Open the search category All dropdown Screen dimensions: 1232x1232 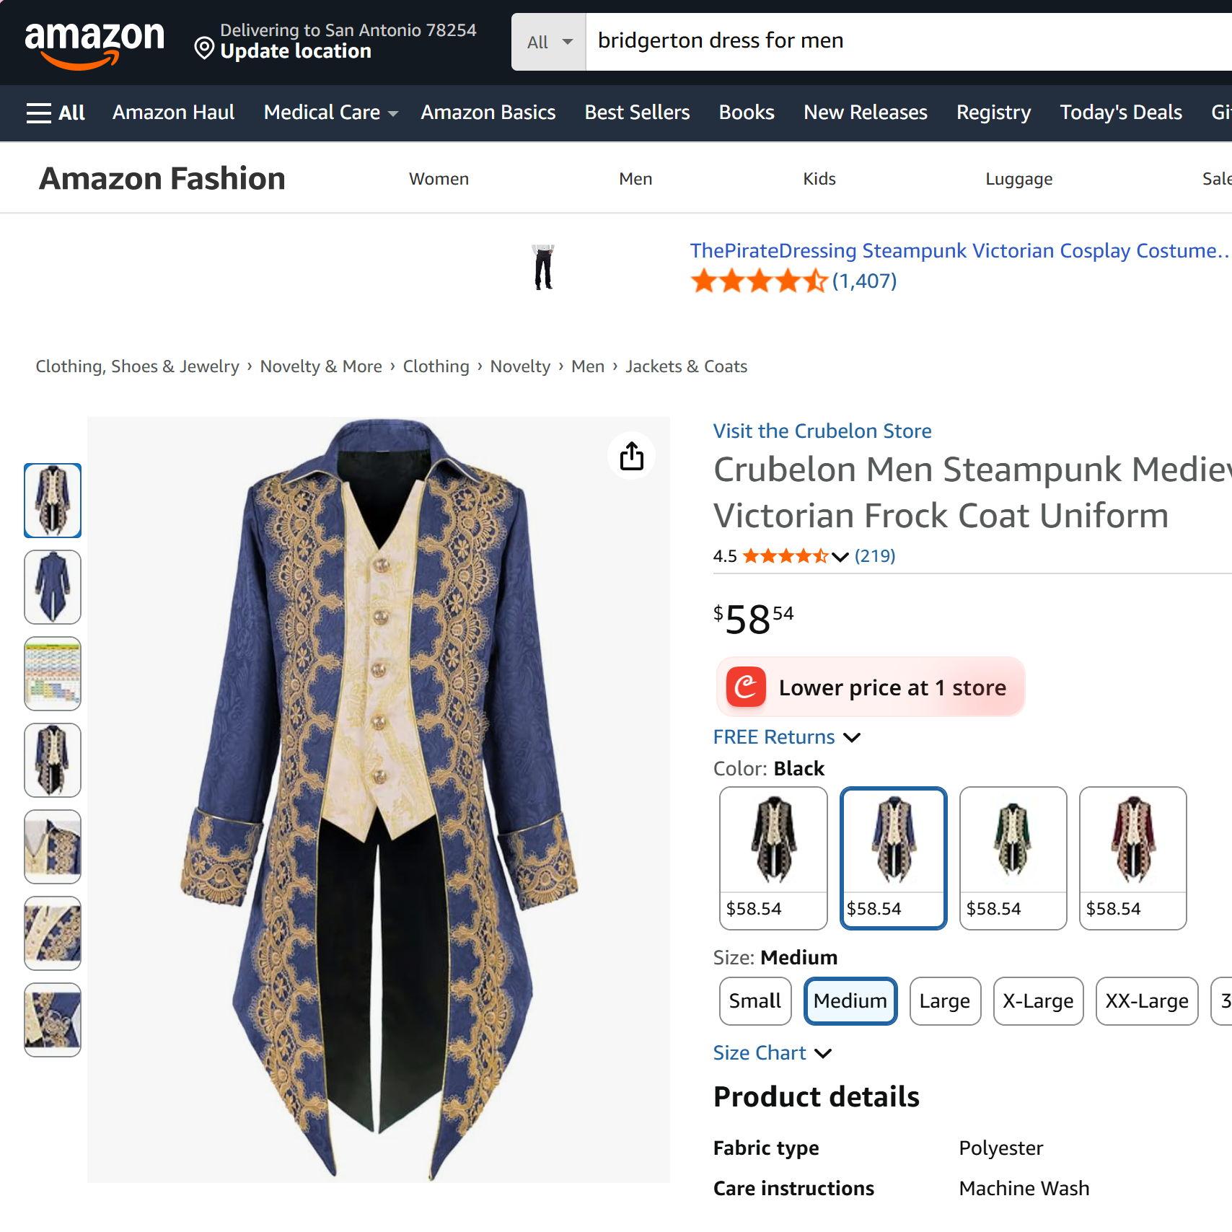[x=549, y=42]
